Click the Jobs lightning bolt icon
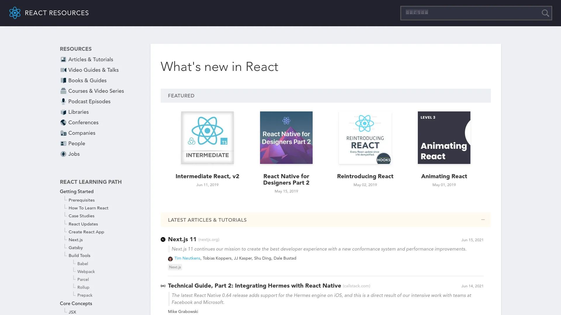The width and height of the screenshot is (561, 315). (x=63, y=154)
